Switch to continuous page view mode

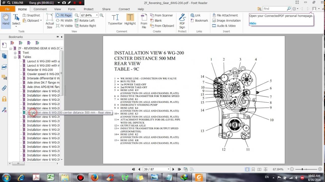(x=253, y=169)
